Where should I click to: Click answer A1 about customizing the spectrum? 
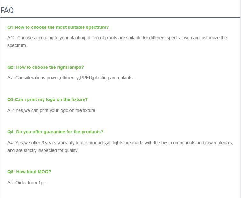point(117,42)
